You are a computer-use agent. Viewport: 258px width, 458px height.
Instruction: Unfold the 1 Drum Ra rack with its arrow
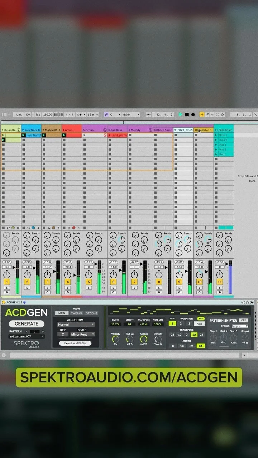tap(19, 130)
